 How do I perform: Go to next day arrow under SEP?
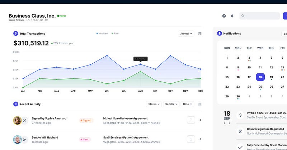(x=229, y=123)
